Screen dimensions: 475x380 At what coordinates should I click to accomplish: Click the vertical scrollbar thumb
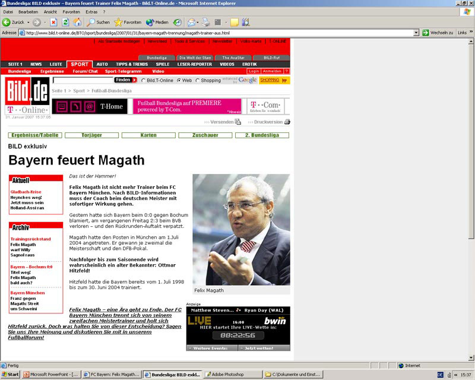[x=471, y=141]
